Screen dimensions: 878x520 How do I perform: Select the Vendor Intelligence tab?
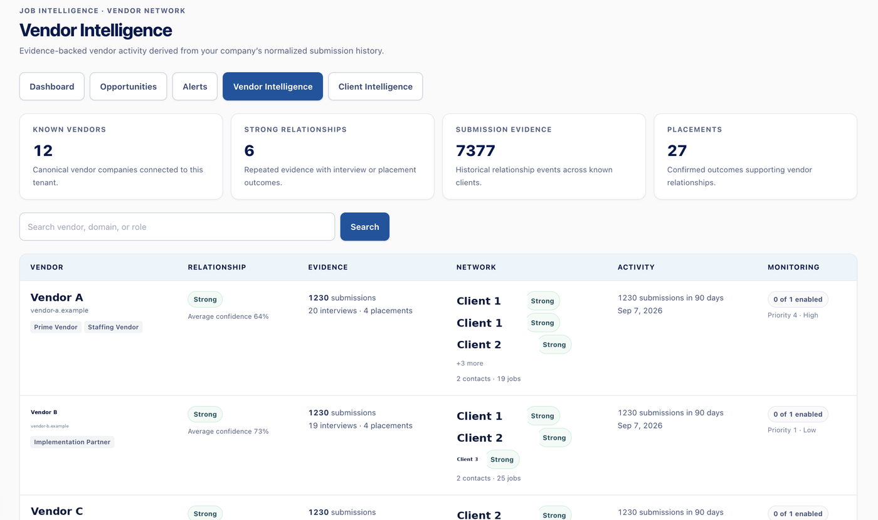(x=273, y=86)
